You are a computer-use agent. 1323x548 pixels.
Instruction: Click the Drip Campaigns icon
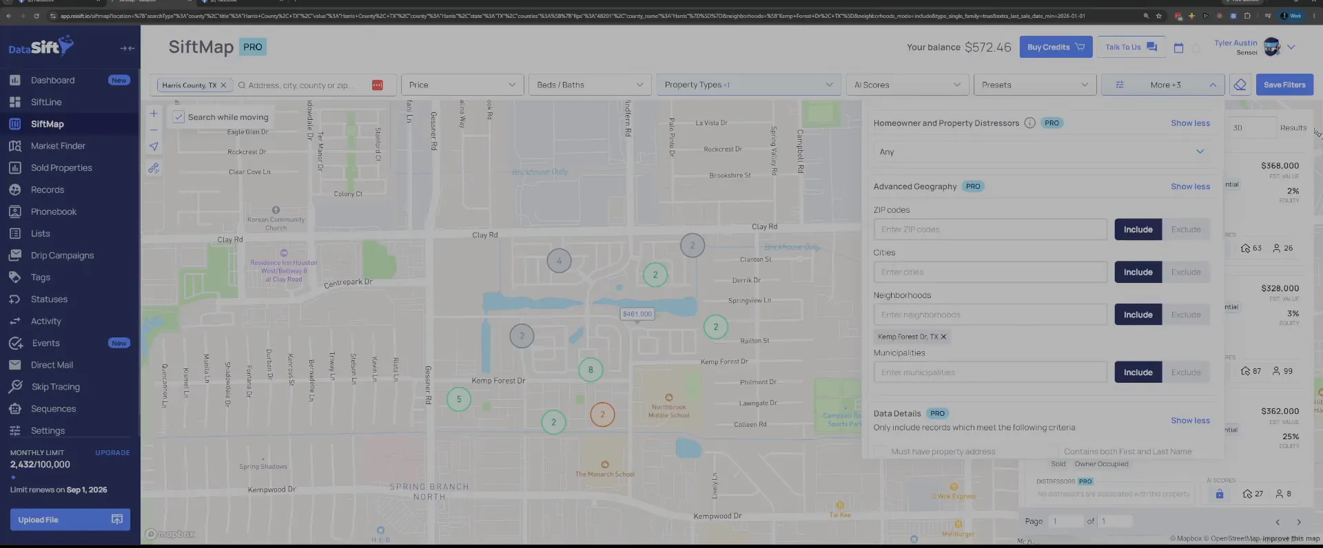(x=15, y=255)
